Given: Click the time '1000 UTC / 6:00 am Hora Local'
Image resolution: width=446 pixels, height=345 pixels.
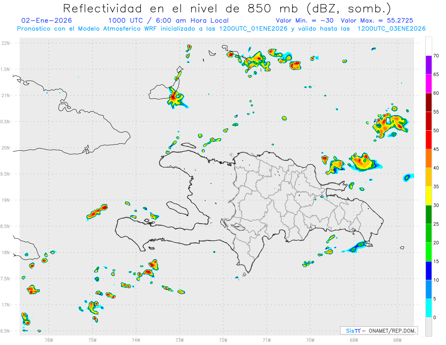Looking at the screenshot, I should click(168, 20).
